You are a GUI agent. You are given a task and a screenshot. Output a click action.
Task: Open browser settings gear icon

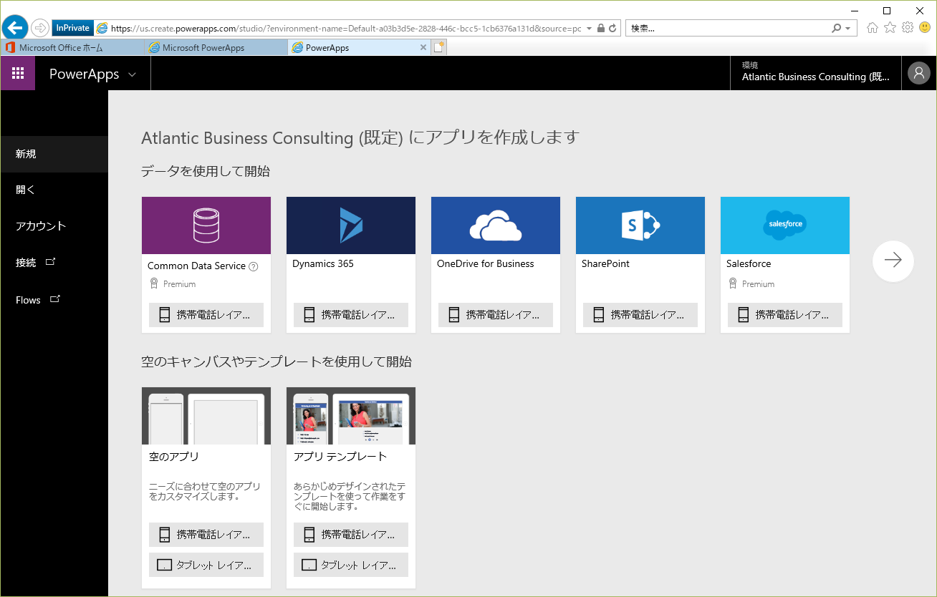908,28
